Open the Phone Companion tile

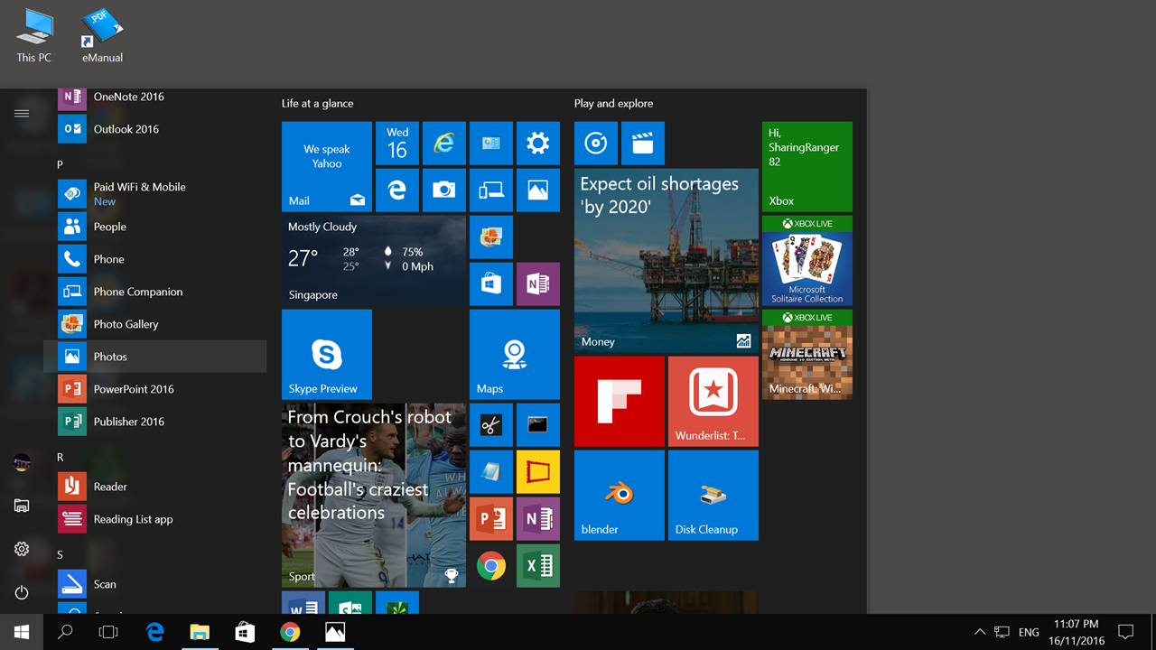[491, 190]
